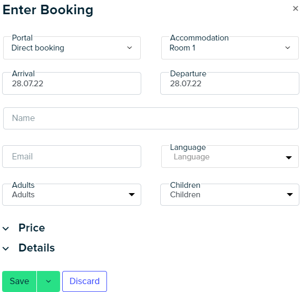Open the Arrival date field
302x292 pixels.
click(72, 83)
